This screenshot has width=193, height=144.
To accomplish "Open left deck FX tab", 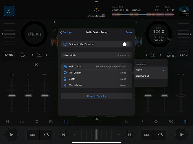I will point(51,122).
